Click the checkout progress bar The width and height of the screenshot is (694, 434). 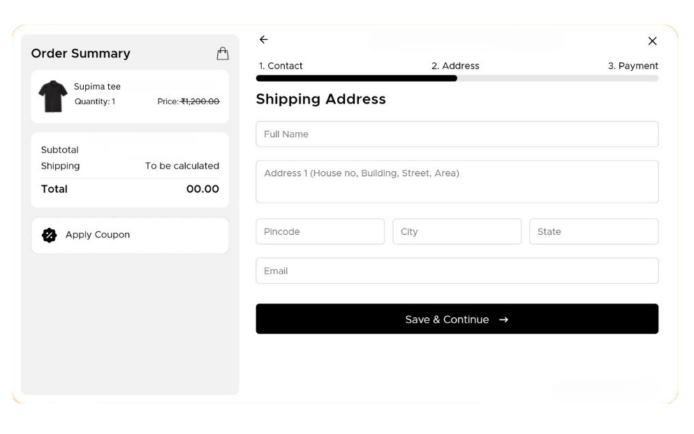pos(457,78)
